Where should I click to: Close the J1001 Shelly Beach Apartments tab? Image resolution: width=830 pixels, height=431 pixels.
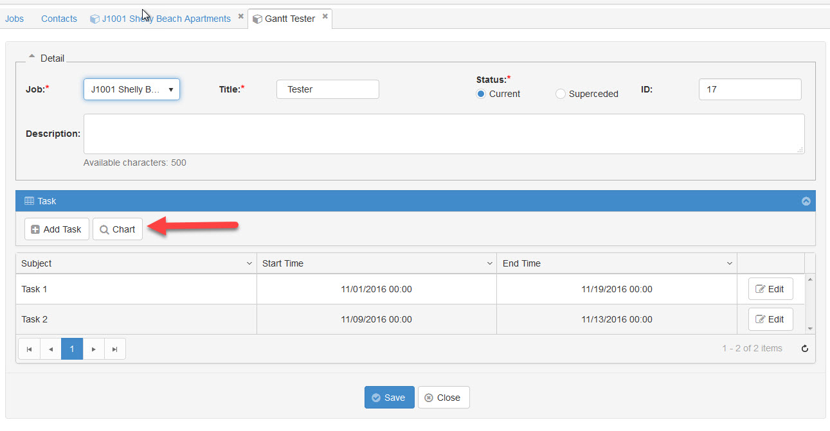[240, 16]
